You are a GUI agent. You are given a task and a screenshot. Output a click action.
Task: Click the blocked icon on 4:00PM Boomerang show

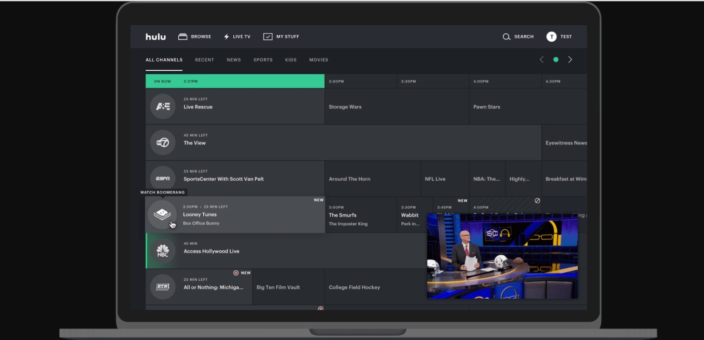(537, 201)
